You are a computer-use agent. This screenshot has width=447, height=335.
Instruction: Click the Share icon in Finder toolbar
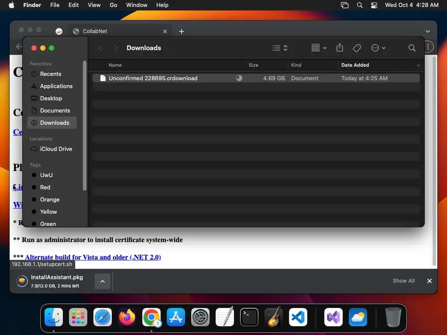click(340, 48)
